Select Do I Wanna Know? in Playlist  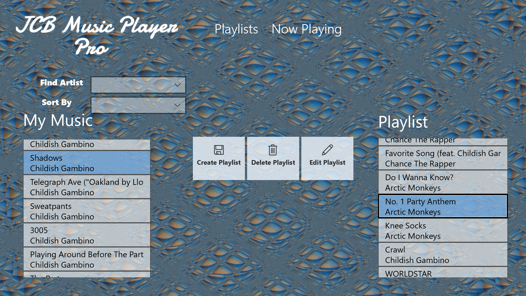coord(443,182)
